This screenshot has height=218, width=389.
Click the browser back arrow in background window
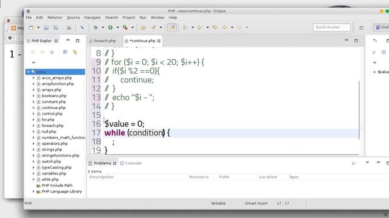[x=10, y=38]
